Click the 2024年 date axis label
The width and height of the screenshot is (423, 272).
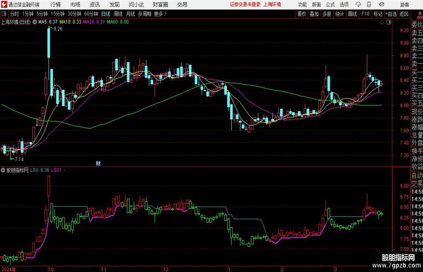[x=9, y=269]
